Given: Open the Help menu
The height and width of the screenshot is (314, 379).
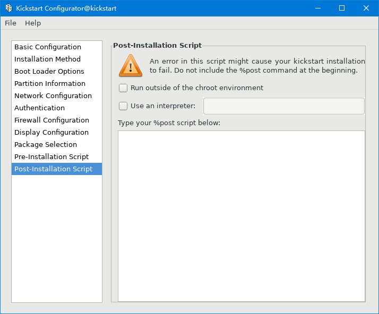Looking at the screenshot, I should 33,23.
